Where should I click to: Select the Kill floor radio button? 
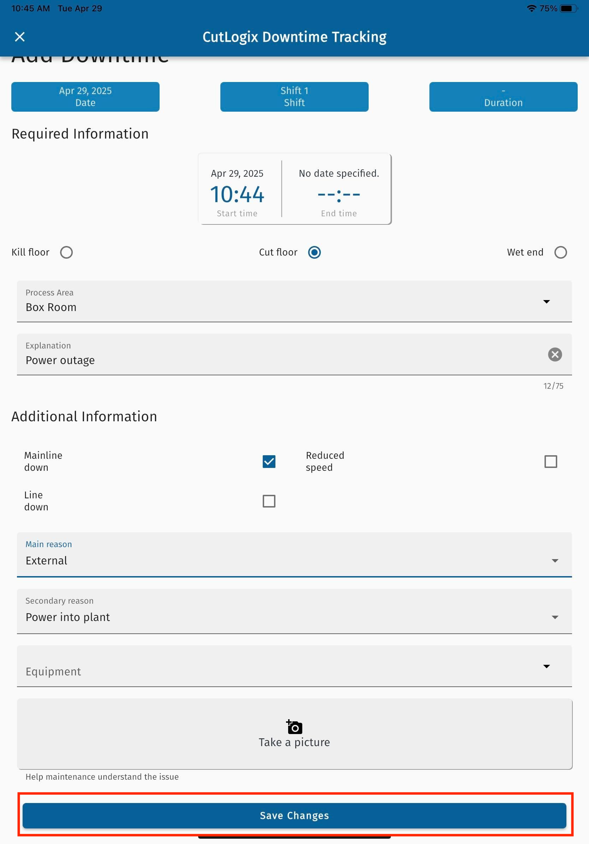66,253
